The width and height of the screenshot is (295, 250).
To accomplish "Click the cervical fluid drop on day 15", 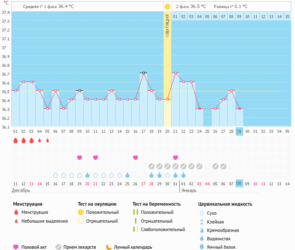I will point(128,175).
